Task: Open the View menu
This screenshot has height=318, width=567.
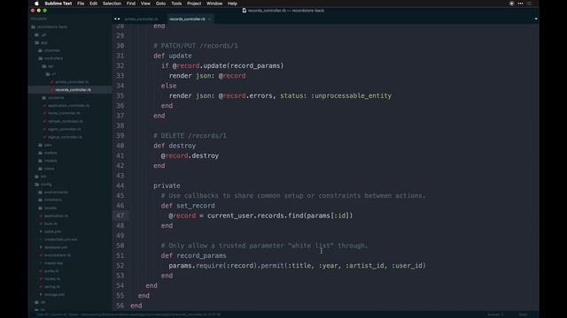Action: [145, 4]
